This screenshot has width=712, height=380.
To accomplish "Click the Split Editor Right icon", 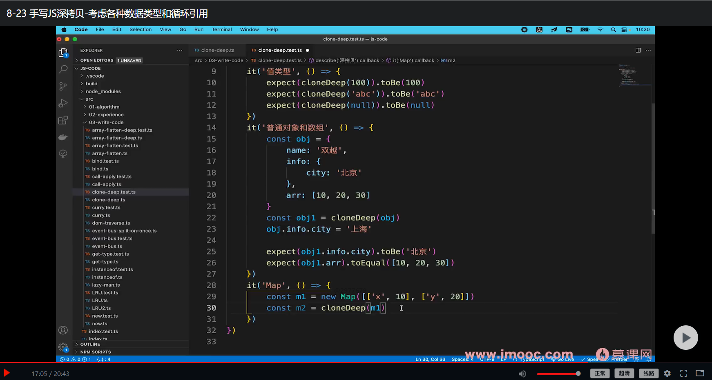I will click(x=638, y=50).
